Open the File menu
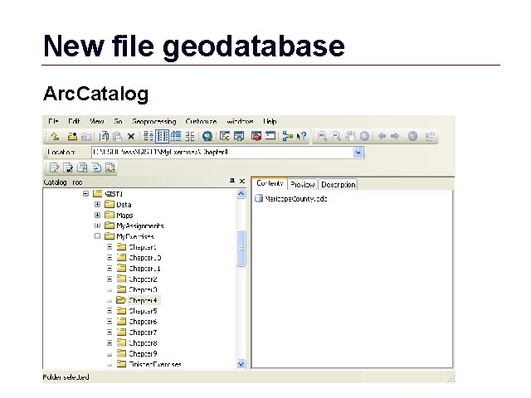Viewport: 531px width, 398px height. click(53, 121)
